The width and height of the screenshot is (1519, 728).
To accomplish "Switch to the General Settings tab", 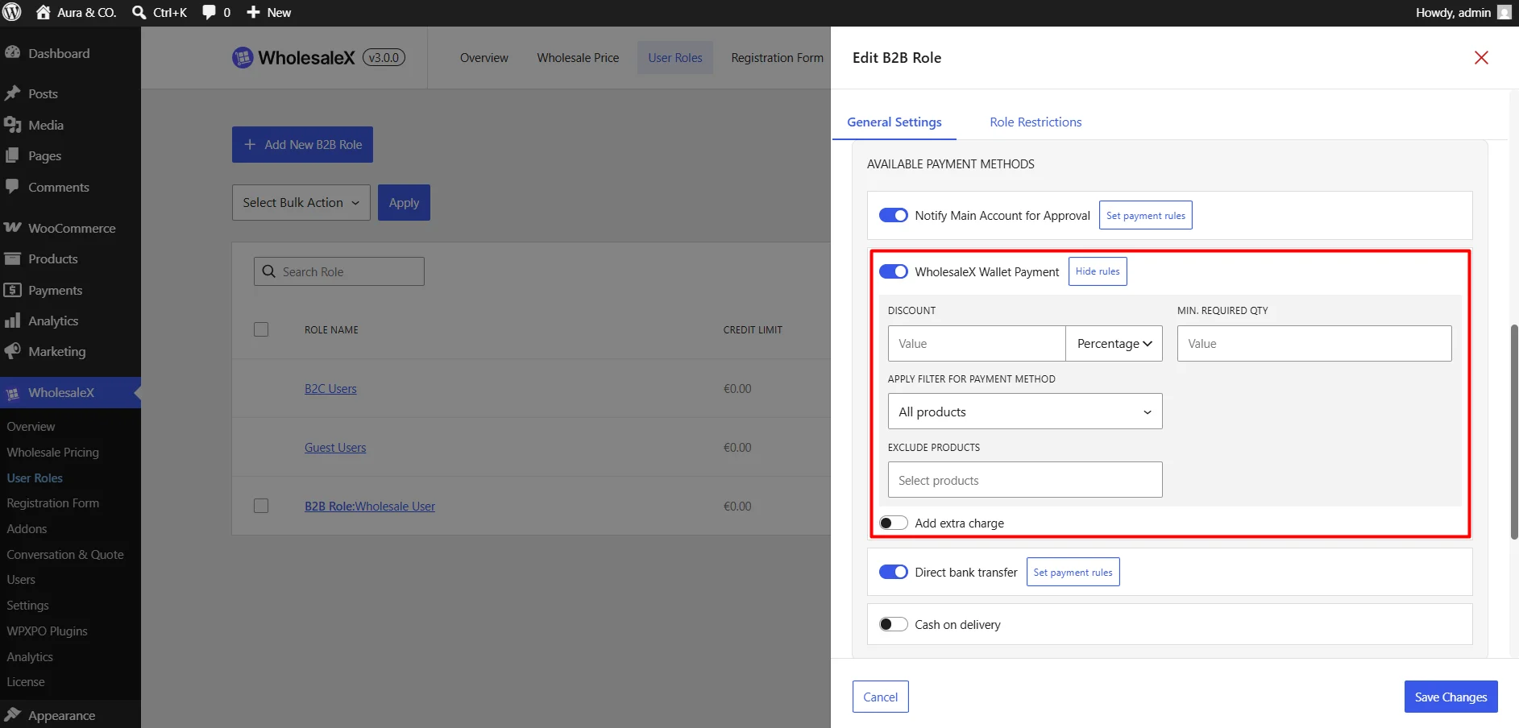I will coord(894,122).
